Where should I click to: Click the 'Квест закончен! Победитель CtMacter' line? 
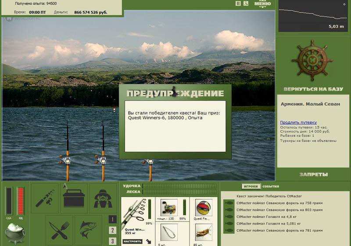[x=269, y=196]
